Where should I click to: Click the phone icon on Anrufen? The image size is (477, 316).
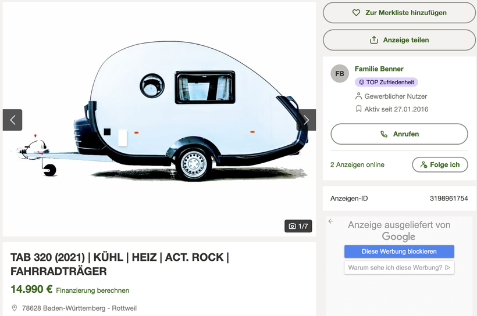384,134
